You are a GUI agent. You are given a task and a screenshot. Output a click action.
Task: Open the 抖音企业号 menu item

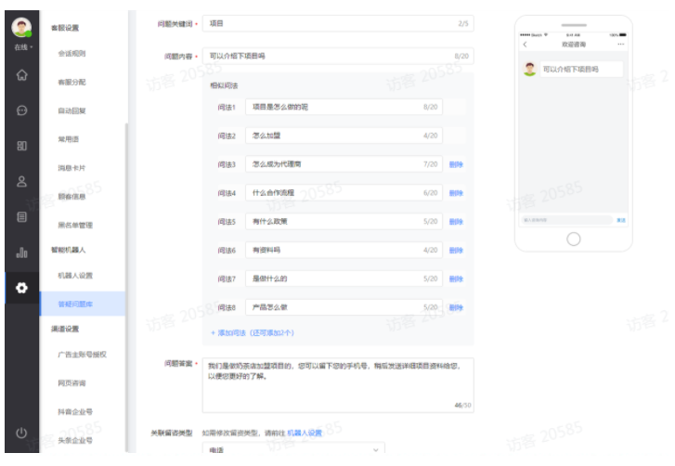75,412
